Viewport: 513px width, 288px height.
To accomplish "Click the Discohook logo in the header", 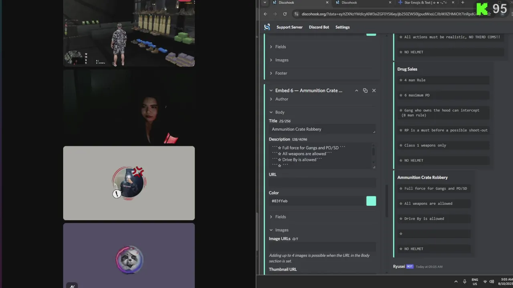I will coord(267,27).
